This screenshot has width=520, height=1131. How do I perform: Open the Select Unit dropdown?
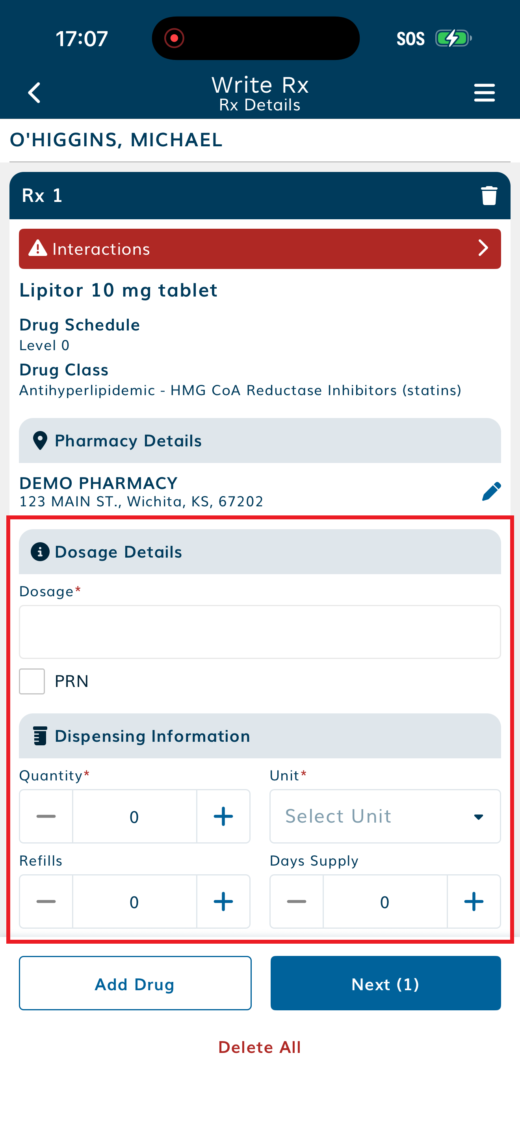(x=384, y=816)
